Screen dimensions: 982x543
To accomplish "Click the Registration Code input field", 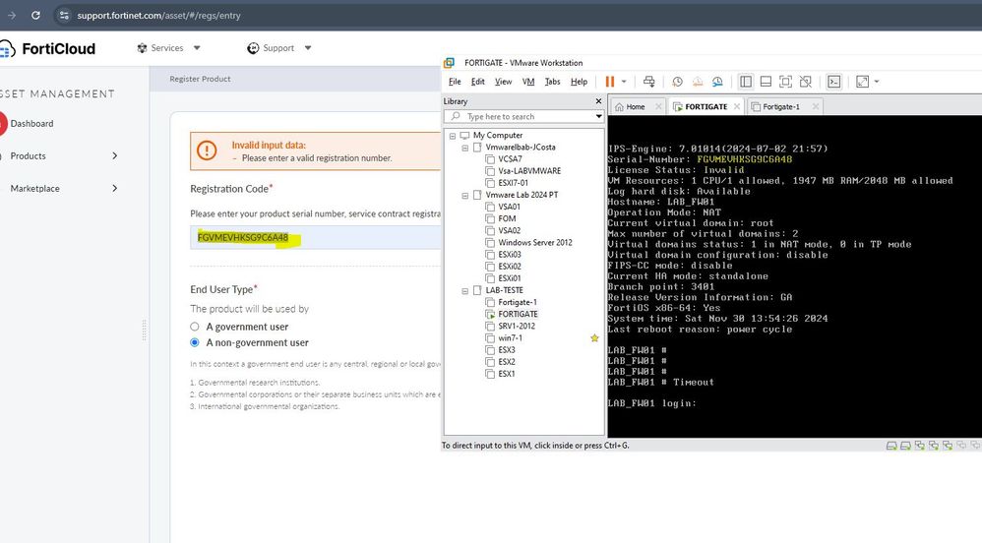I will point(315,238).
